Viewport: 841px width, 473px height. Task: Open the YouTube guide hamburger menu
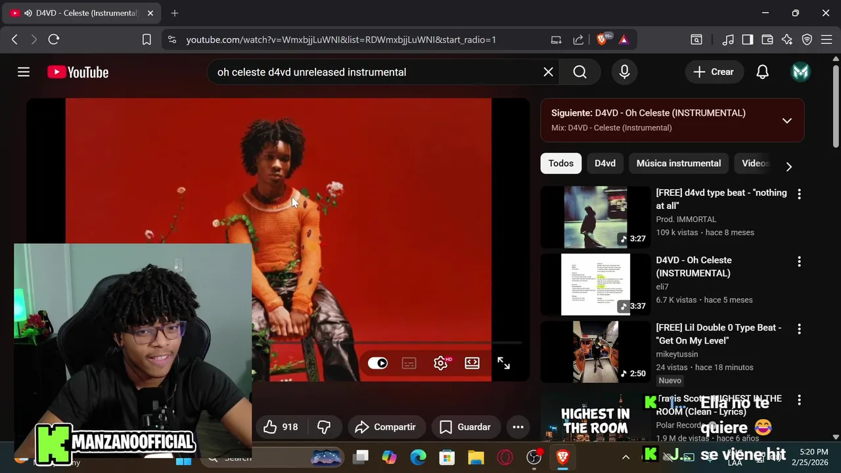pos(24,72)
